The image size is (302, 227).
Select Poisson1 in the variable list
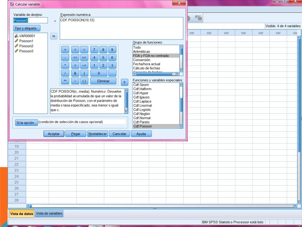click(x=24, y=41)
